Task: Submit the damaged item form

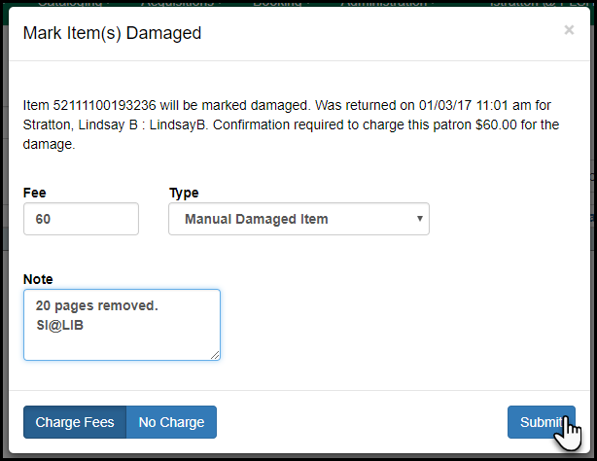Action: tap(541, 422)
